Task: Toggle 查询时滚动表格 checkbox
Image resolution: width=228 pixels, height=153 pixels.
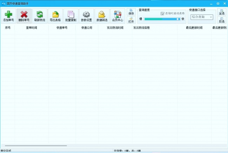Action: tap(162, 14)
